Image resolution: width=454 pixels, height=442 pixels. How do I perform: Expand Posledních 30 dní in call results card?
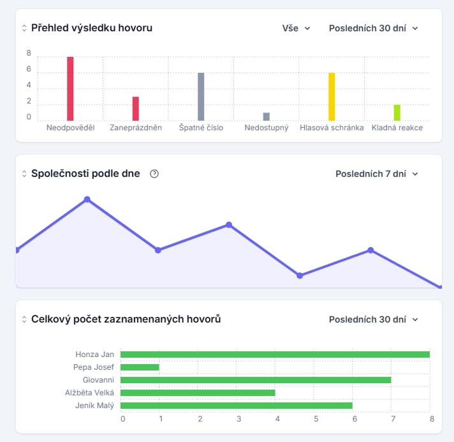pos(374,28)
